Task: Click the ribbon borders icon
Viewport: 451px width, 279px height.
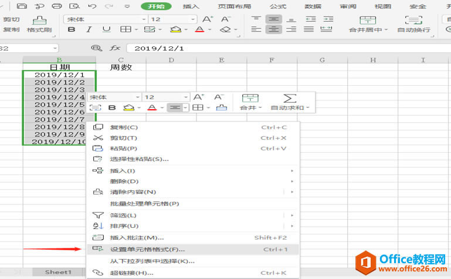Action: coord(126,29)
